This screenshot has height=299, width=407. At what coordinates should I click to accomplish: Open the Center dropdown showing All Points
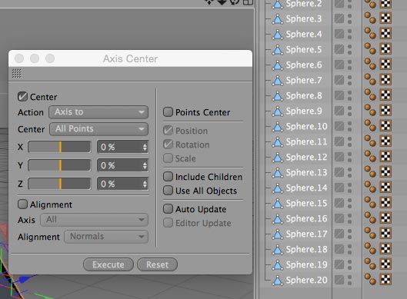pyautogui.click(x=99, y=129)
